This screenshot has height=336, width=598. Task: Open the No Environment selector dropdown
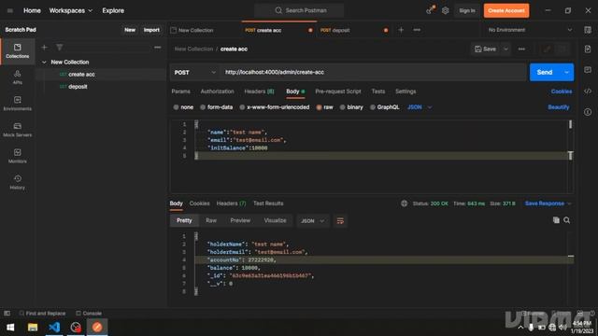tap(530, 30)
